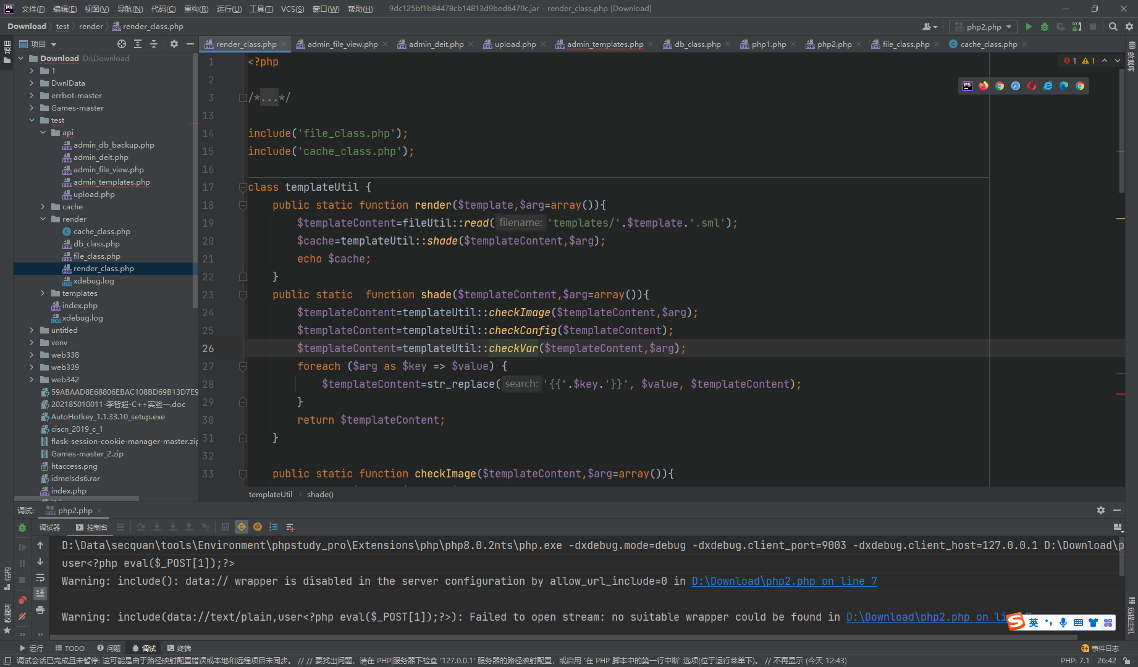
Task: Collapse the render folder
Action: point(43,219)
